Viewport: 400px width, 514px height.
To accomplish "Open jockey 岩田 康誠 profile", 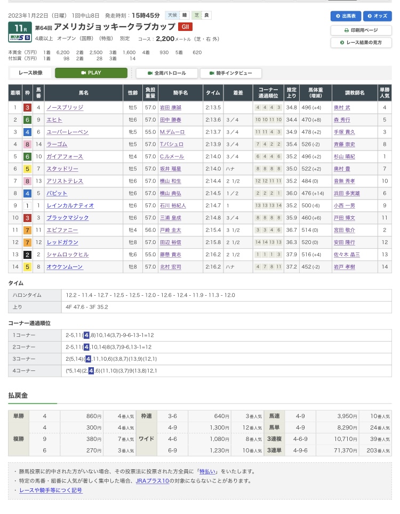I will (x=170, y=107).
